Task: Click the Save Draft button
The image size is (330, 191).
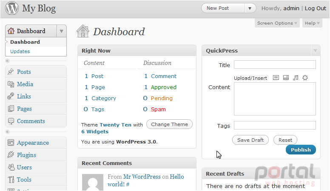Action: (250, 140)
